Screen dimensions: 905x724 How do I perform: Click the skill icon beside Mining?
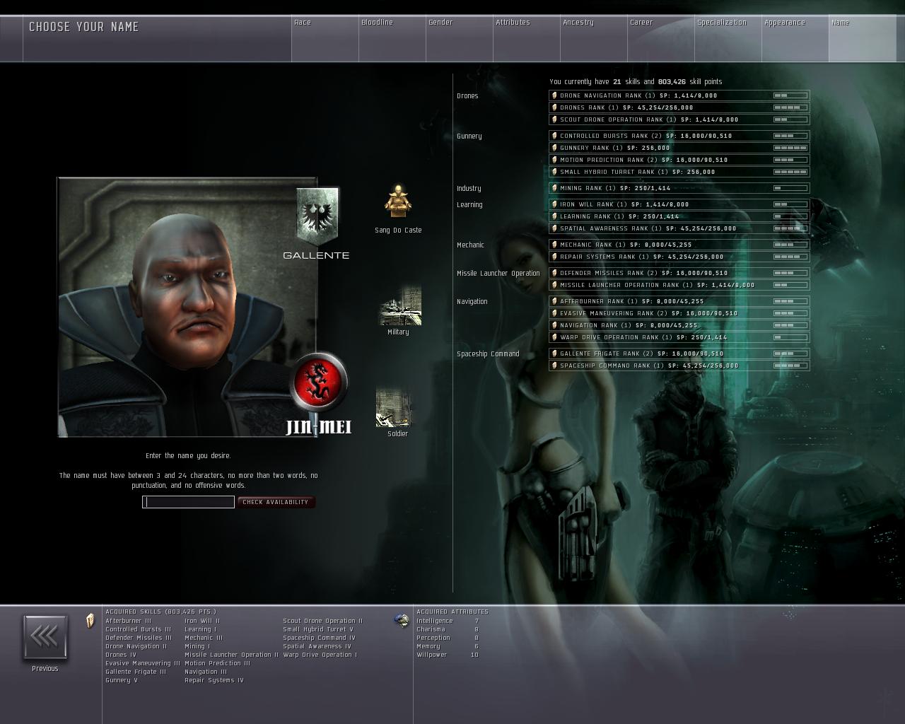(555, 188)
